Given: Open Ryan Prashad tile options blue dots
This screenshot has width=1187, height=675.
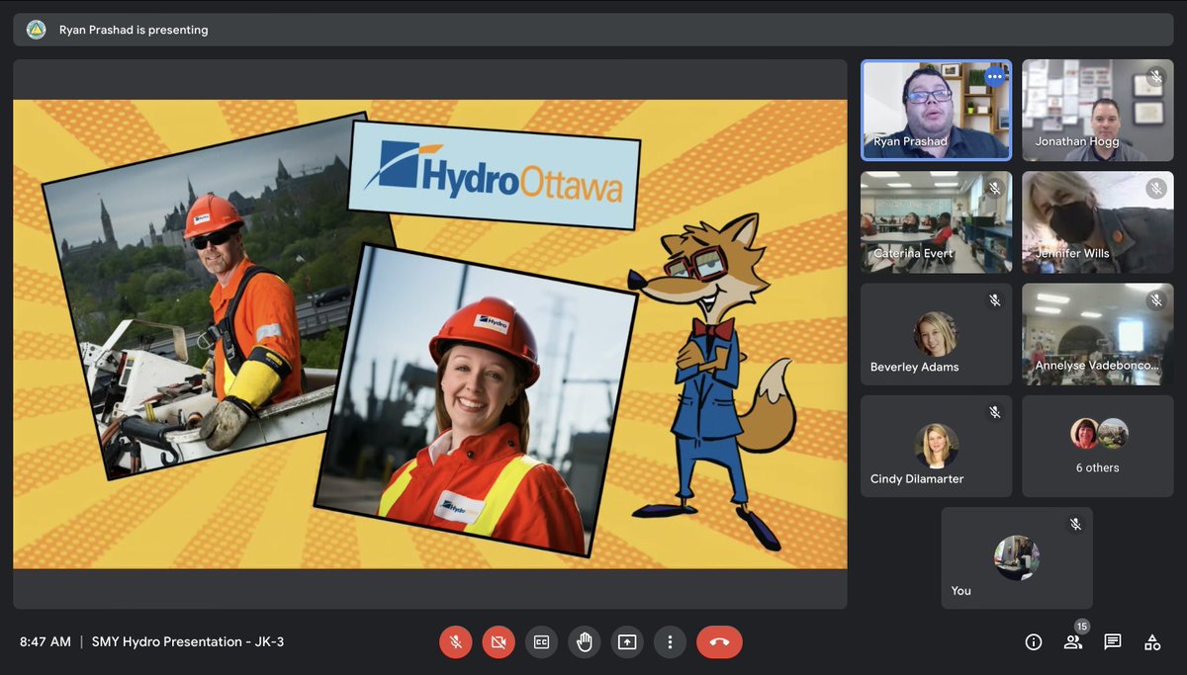Looking at the screenshot, I should coord(995,76).
